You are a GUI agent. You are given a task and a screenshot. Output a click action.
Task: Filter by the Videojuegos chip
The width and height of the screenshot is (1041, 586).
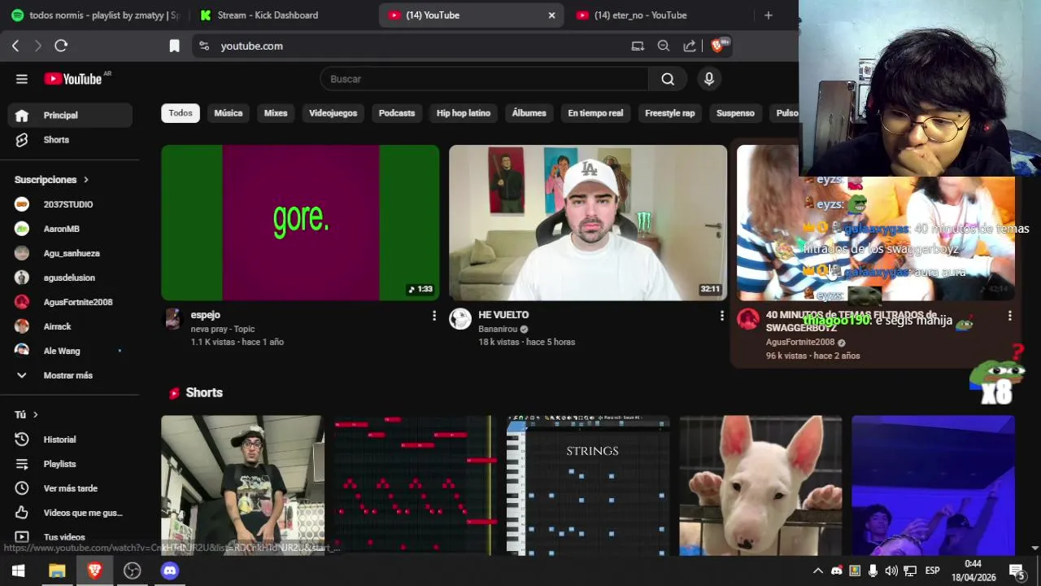pos(333,113)
